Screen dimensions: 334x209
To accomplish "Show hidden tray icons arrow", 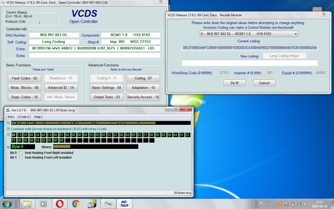I will tap(274, 204).
